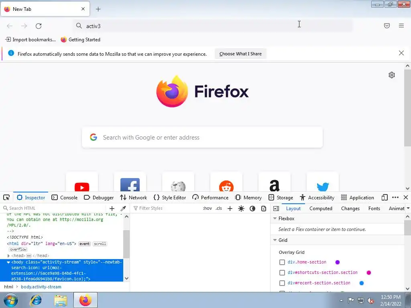Switch sidebar to the Changes tab

350,209
